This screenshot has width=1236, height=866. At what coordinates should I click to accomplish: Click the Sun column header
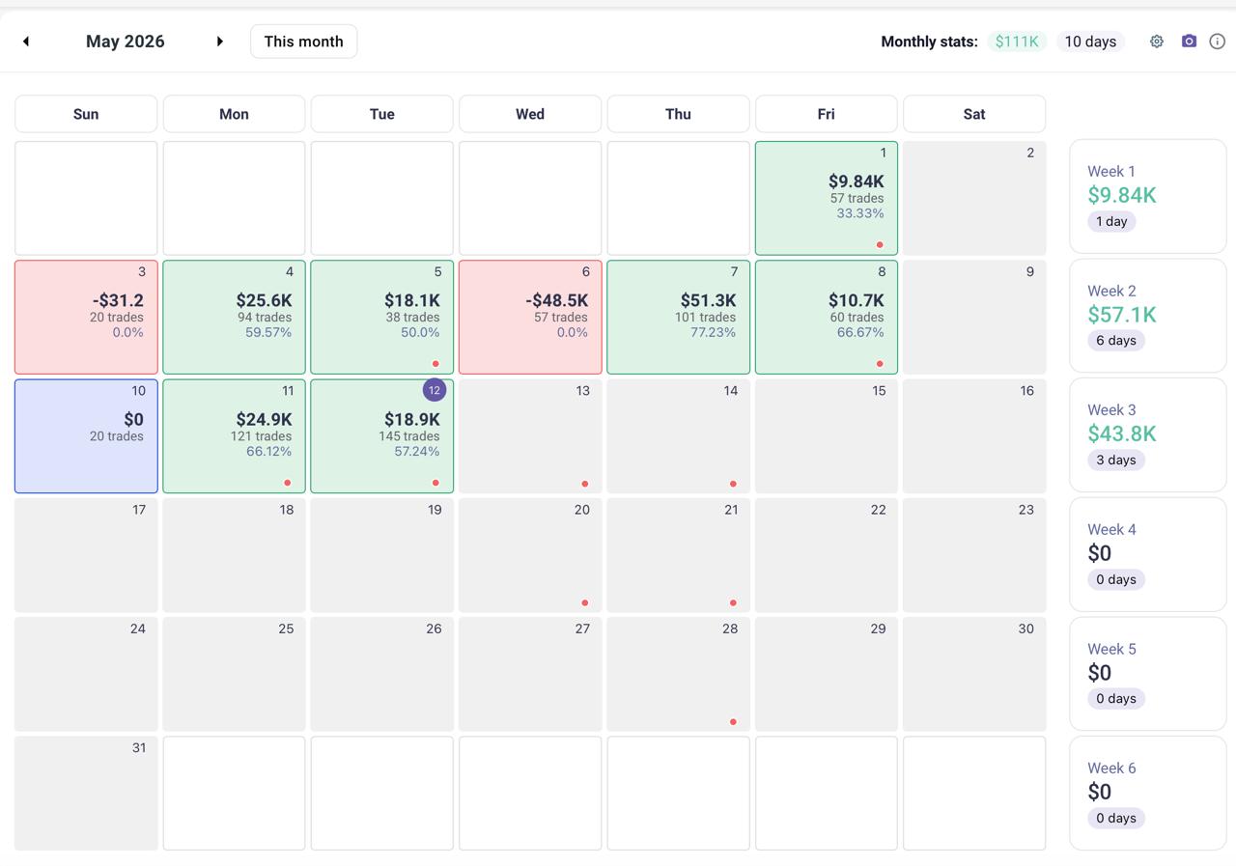86,114
